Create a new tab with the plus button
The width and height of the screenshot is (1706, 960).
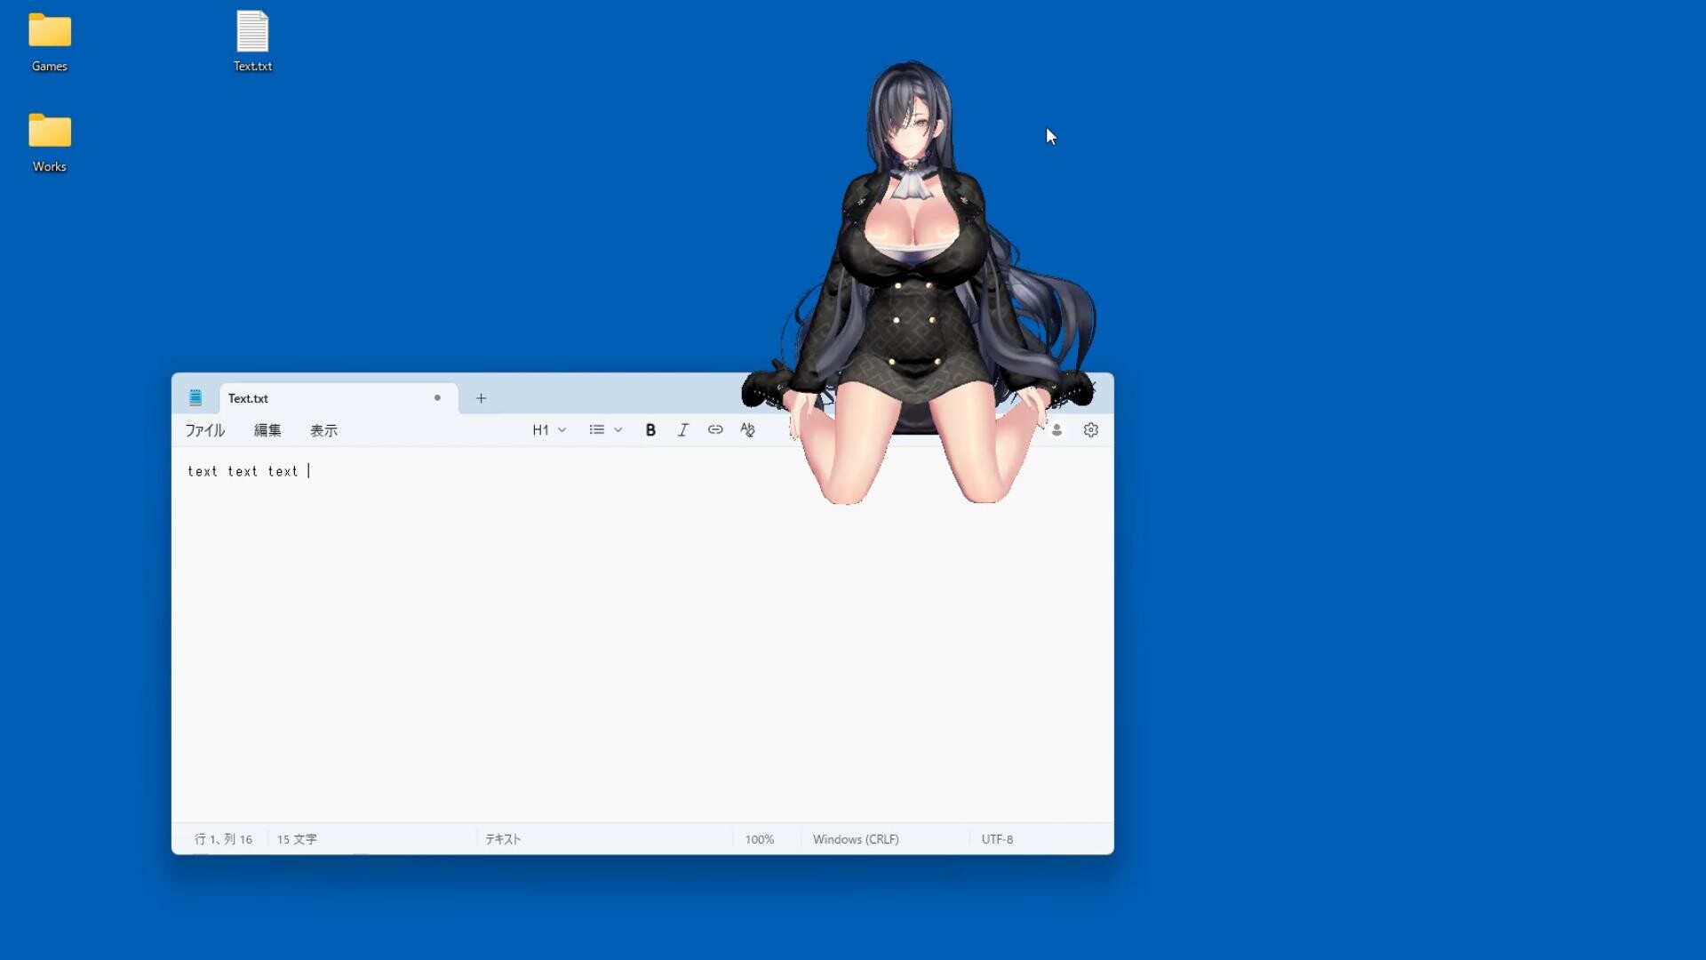coord(481,398)
